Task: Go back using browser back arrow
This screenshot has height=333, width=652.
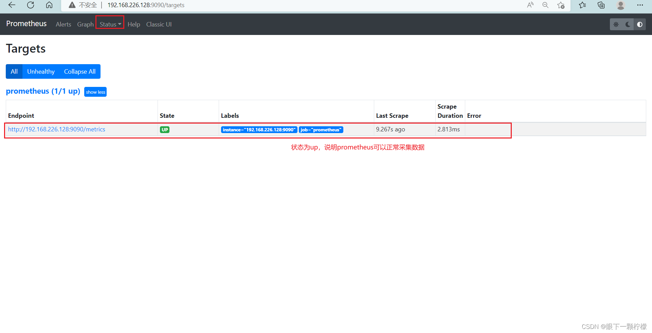Action: (x=12, y=5)
